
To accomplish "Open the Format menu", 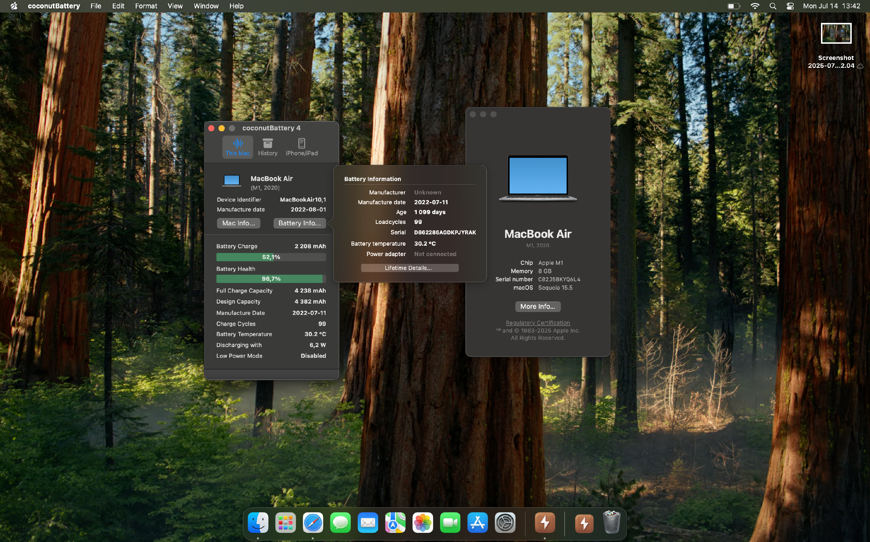I will (x=146, y=6).
